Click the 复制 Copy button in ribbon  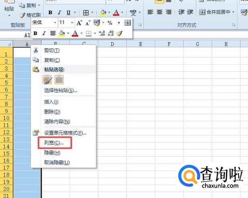[27, 6]
